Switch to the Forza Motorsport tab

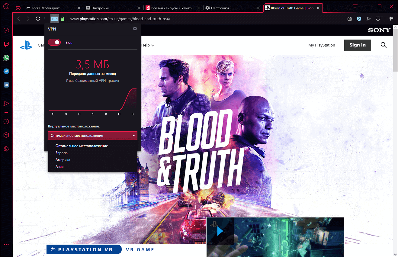pyautogui.click(x=53, y=8)
